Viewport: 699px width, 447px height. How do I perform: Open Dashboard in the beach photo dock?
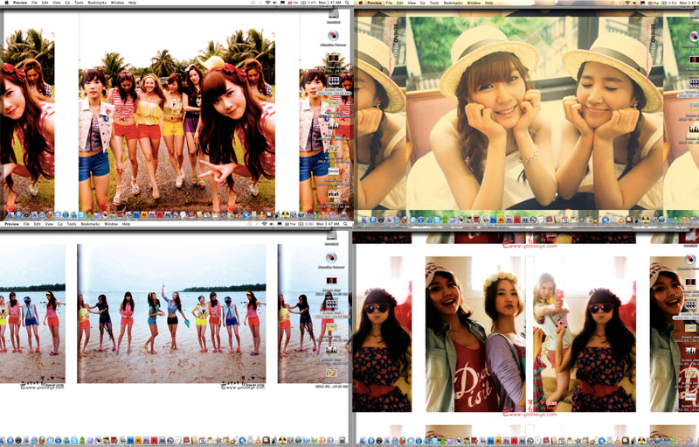point(18,440)
